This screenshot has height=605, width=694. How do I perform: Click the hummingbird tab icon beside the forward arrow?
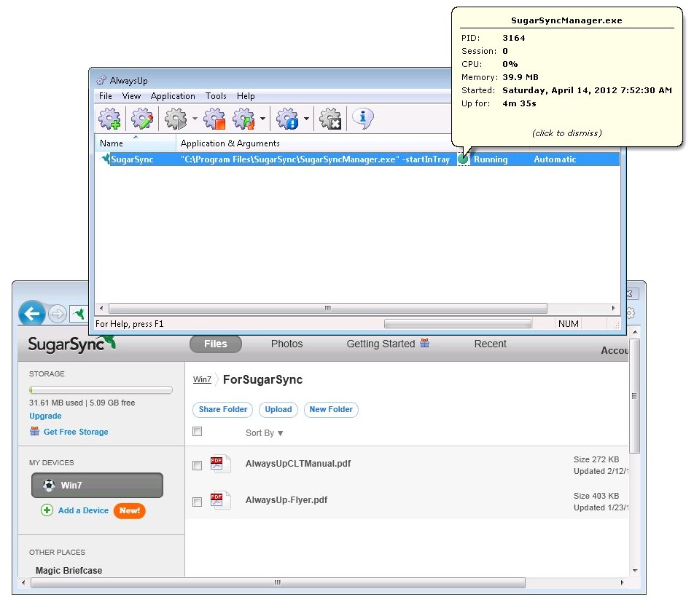(x=79, y=314)
